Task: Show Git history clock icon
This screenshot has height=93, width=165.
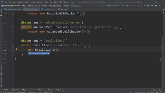Action: 148,6
